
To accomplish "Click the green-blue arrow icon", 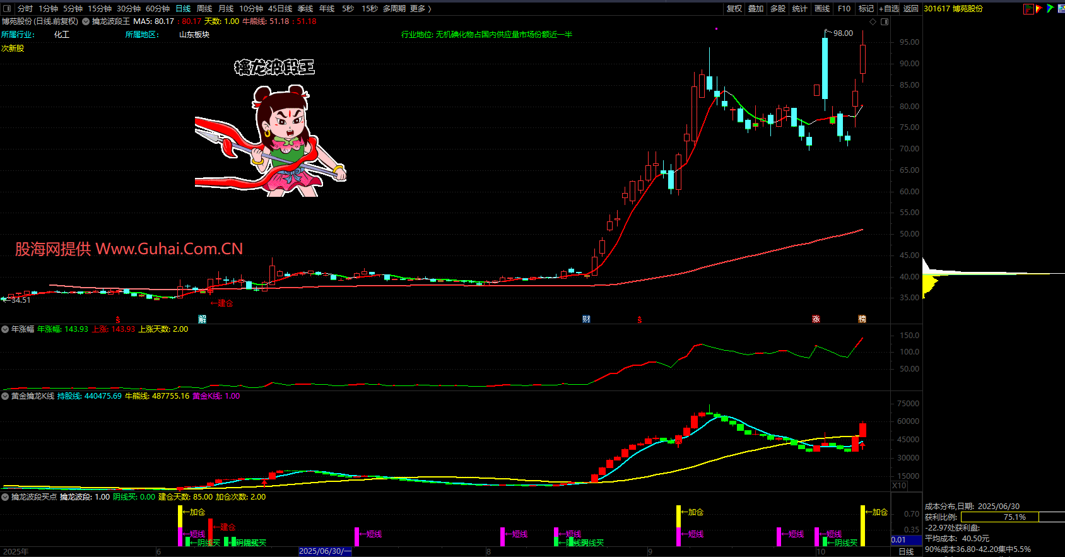I will (1050, 9).
